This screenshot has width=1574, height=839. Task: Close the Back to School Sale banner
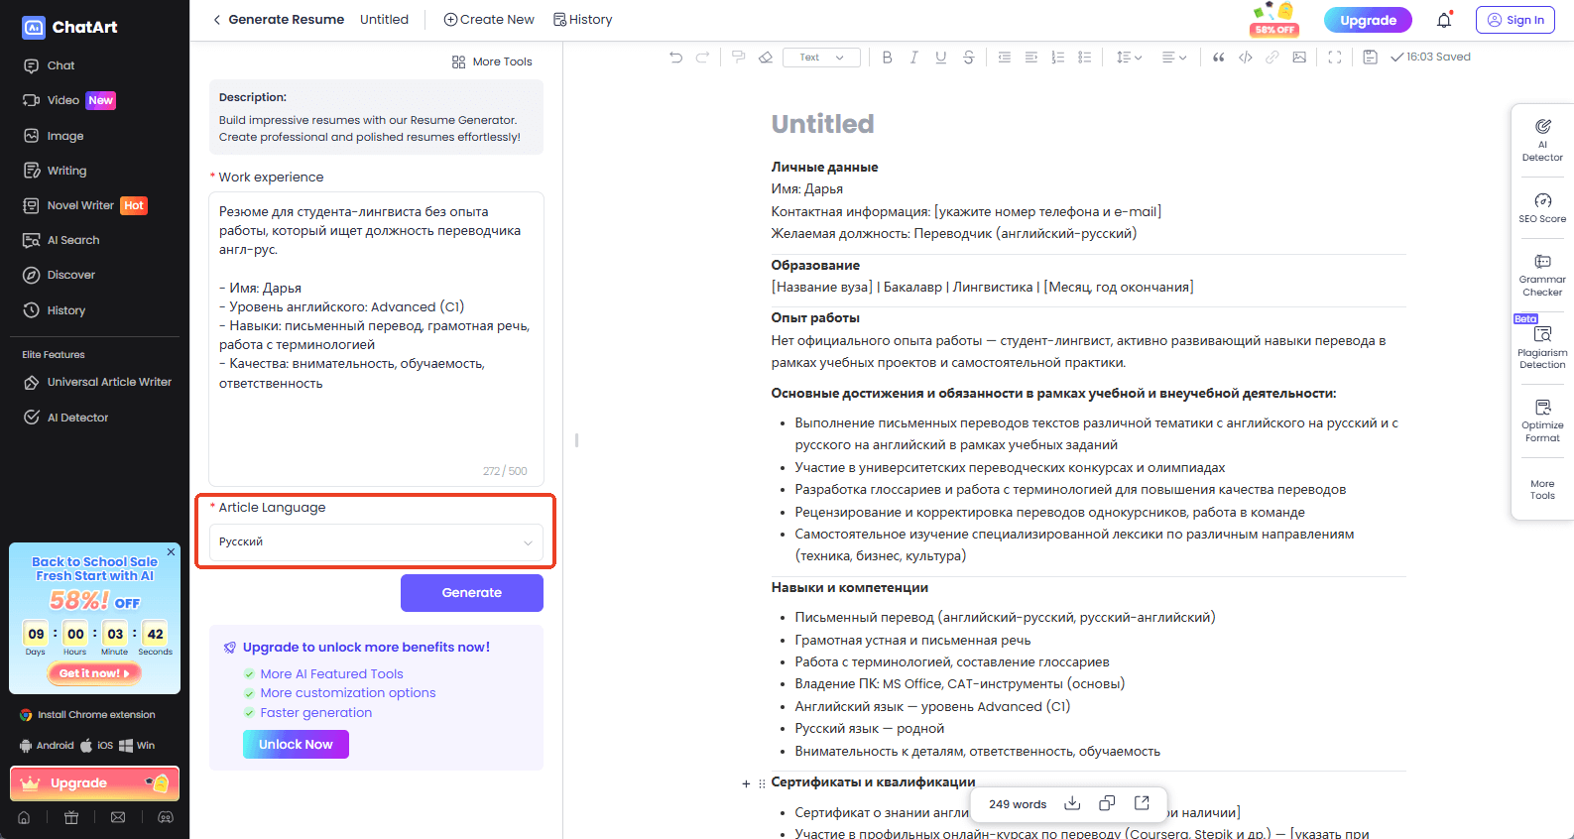tap(171, 552)
